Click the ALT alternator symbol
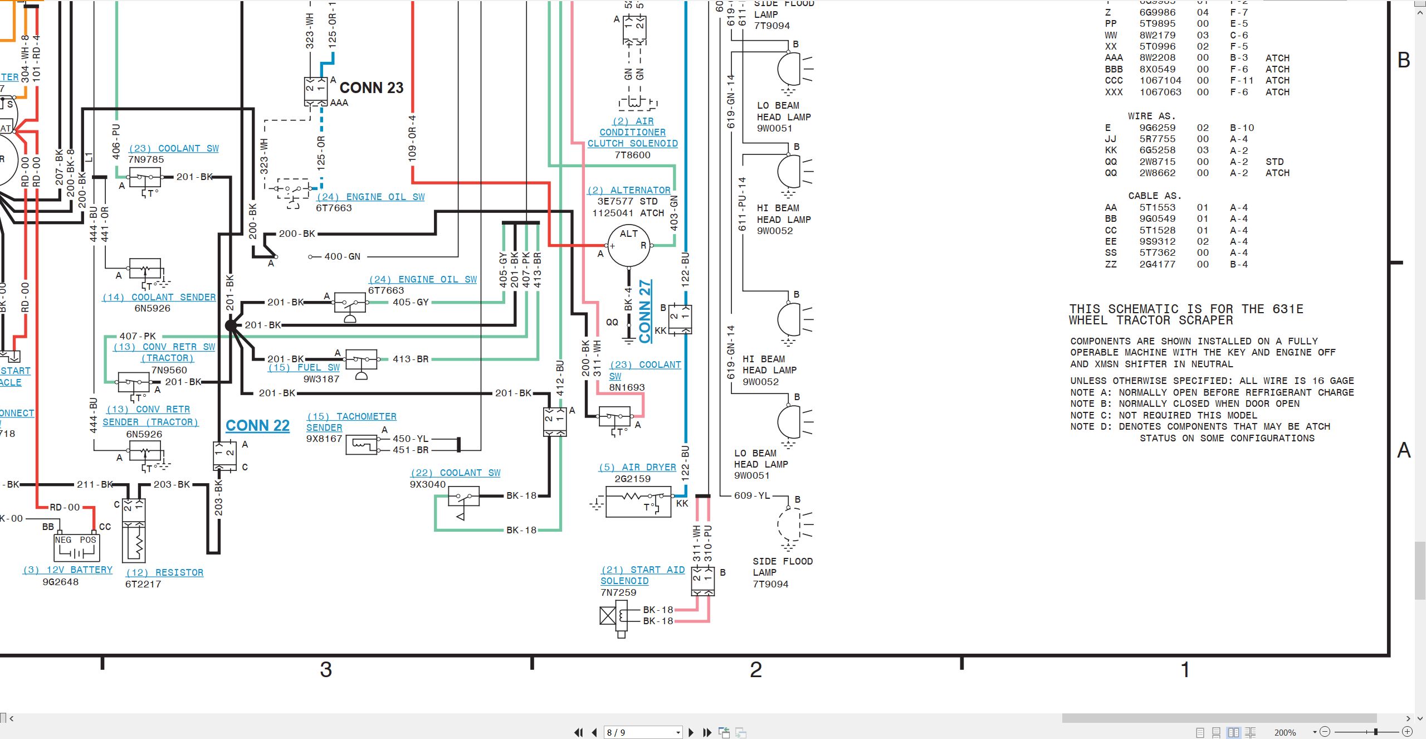Screen dimensions: 1426x739 pos(629,245)
